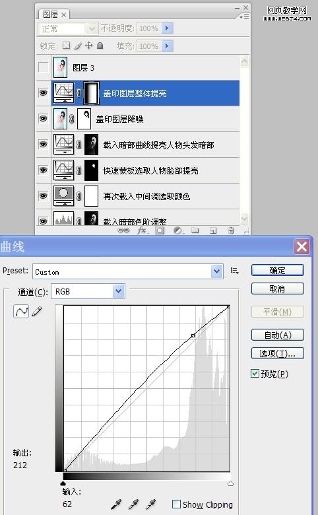Screen dimensions: 318x515
Task: Click the 输出 value 212
Action: click(x=20, y=465)
